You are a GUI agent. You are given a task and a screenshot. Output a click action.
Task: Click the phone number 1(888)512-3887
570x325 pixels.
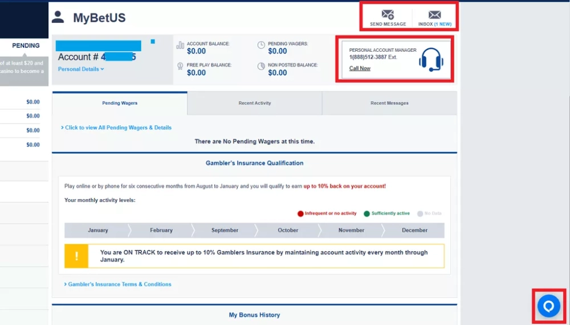[368, 57]
